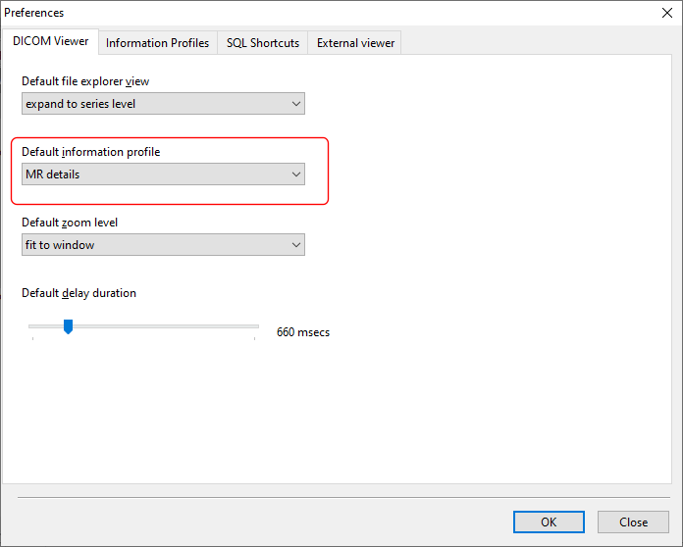Click the 'Default zoom level' label
The image size is (683, 547).
point(70,223)
